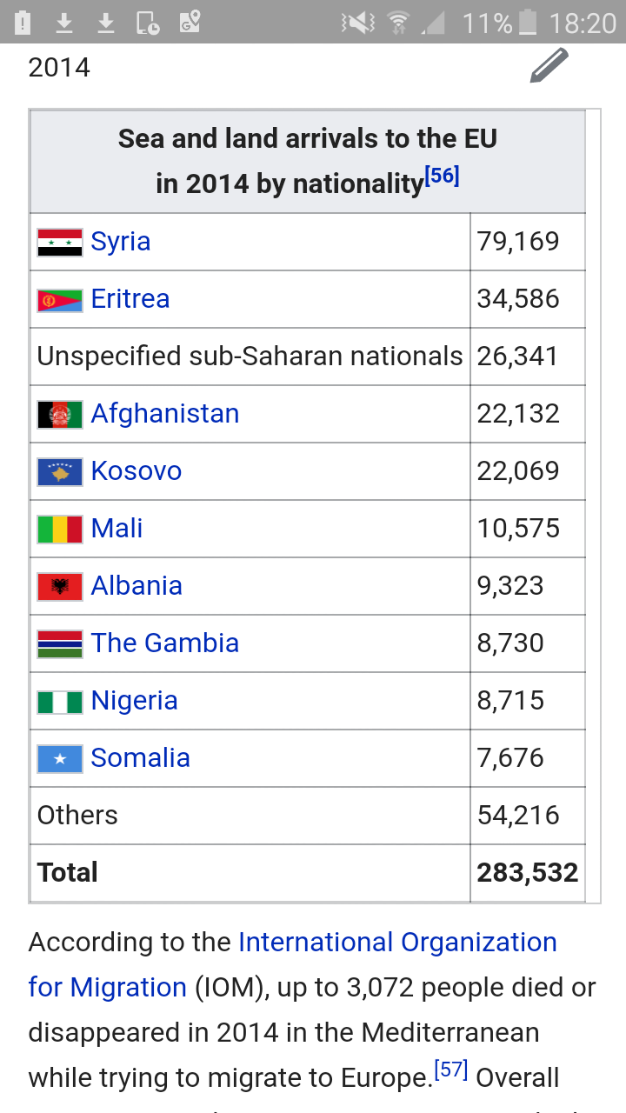The height and width of the screenshot is (1113, 626).
Task: Tap the battery icon in status bar
Action: click(528, 23)
